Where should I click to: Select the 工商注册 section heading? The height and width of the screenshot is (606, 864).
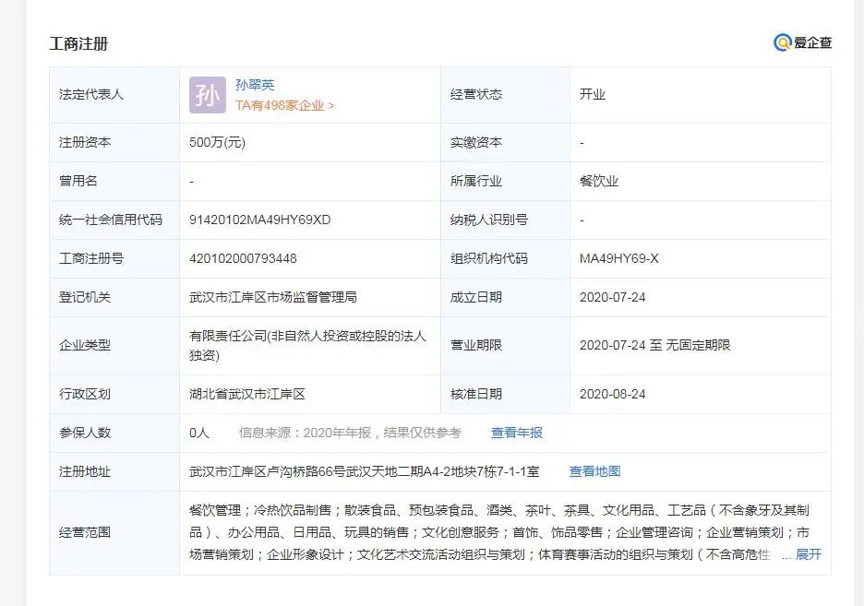(78, 43)
